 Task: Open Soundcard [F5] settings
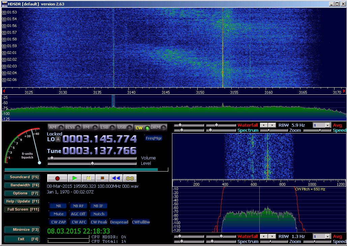22,177
